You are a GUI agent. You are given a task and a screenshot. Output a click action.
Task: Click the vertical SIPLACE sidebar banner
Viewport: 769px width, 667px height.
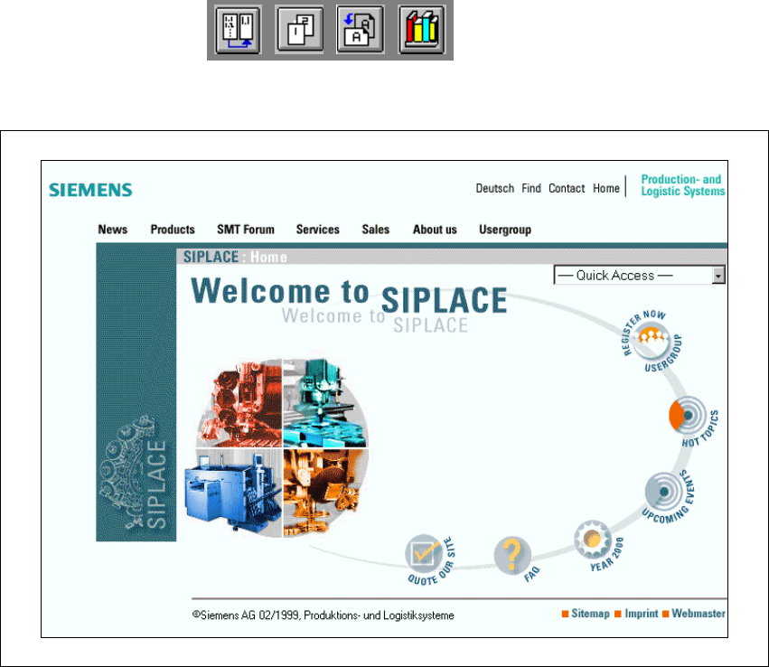coord(136,392)
